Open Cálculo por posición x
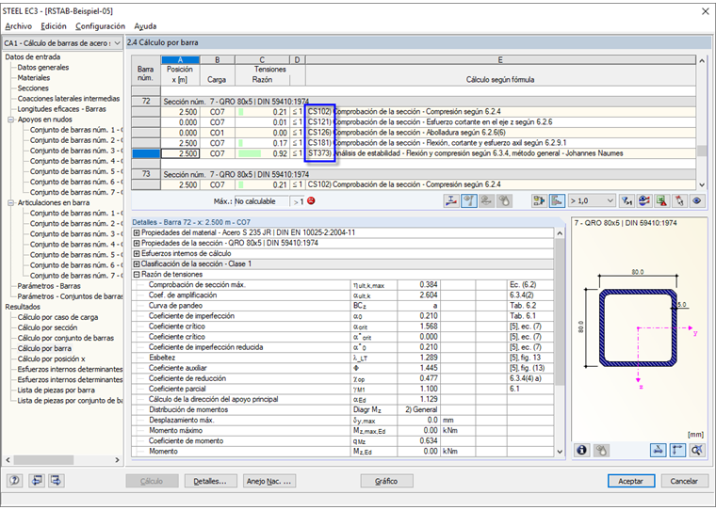 pos(51,359)
